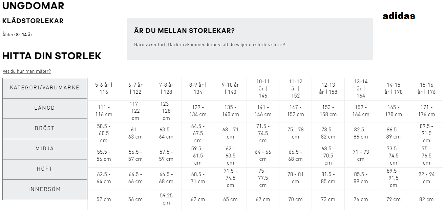Click the 59.25 cm inseam cell
Screen dimensions: 446x215
166,199
